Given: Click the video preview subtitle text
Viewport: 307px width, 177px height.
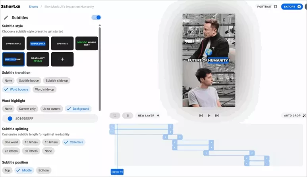Looking at the screenshot, I should point(209,60).
